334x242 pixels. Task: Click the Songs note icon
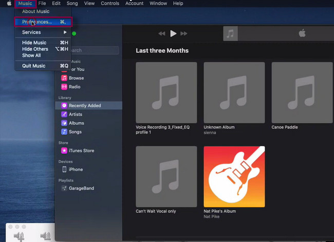[64, 132]
